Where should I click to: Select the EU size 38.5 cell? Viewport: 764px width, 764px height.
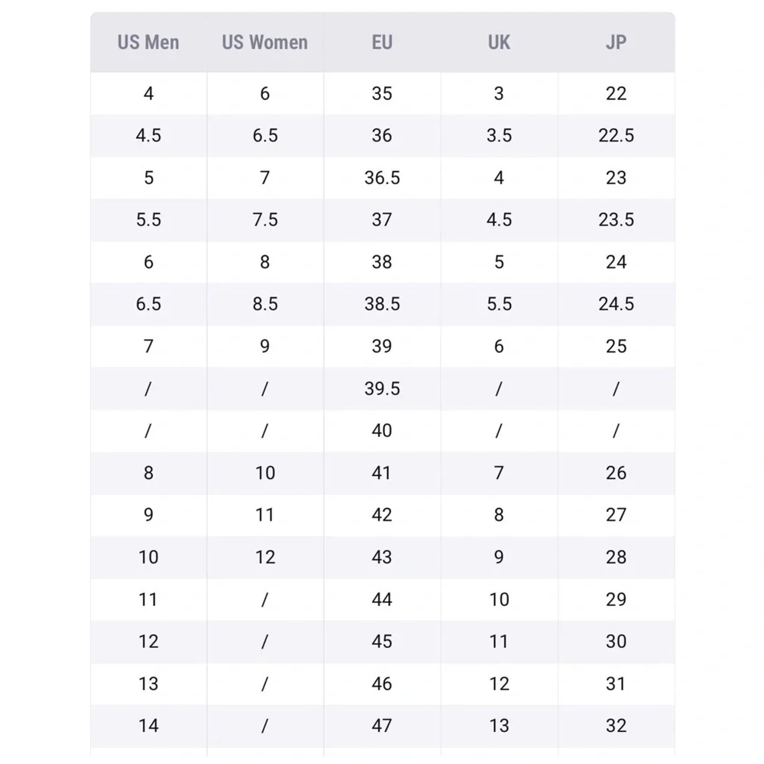(382, 304)
